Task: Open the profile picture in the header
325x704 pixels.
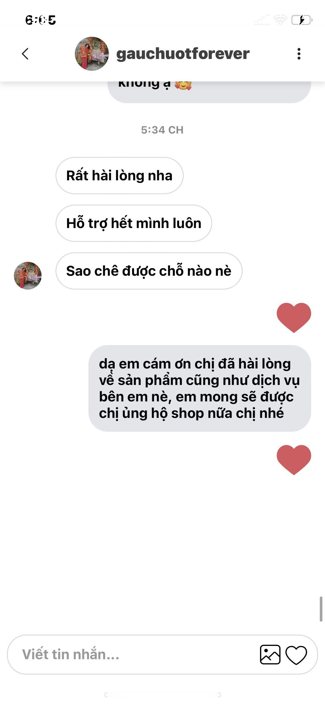Action: tap(92, 54)
